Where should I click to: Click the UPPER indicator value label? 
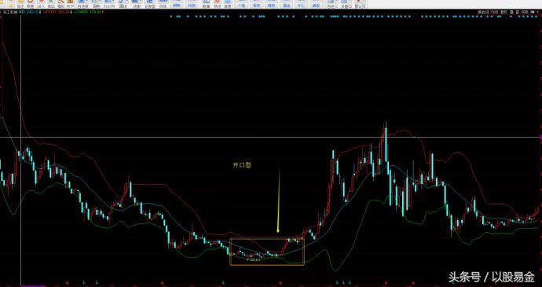pyautogui.click(x=57, y=12)
